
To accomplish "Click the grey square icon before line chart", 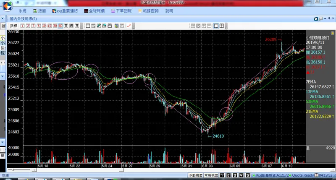I will tap(122, 26).
